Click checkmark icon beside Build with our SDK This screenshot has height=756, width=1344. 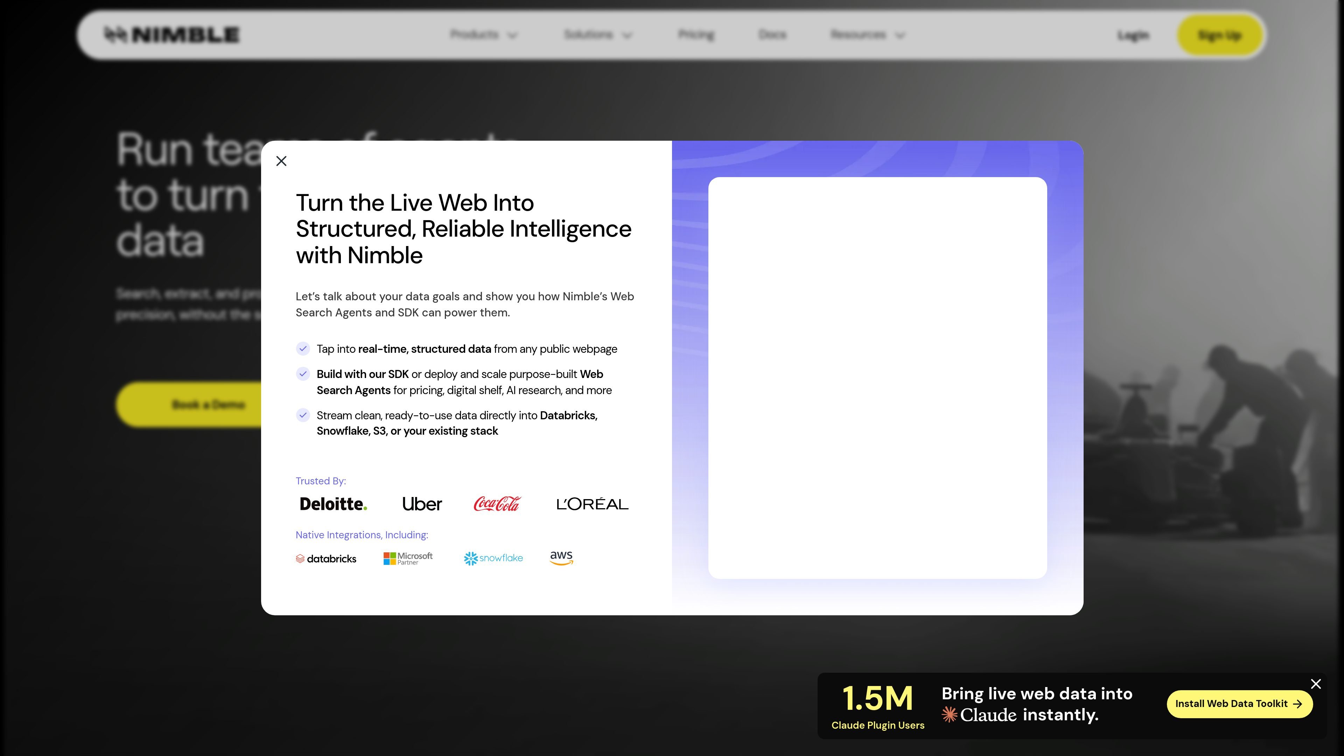[x=303, y=373]
